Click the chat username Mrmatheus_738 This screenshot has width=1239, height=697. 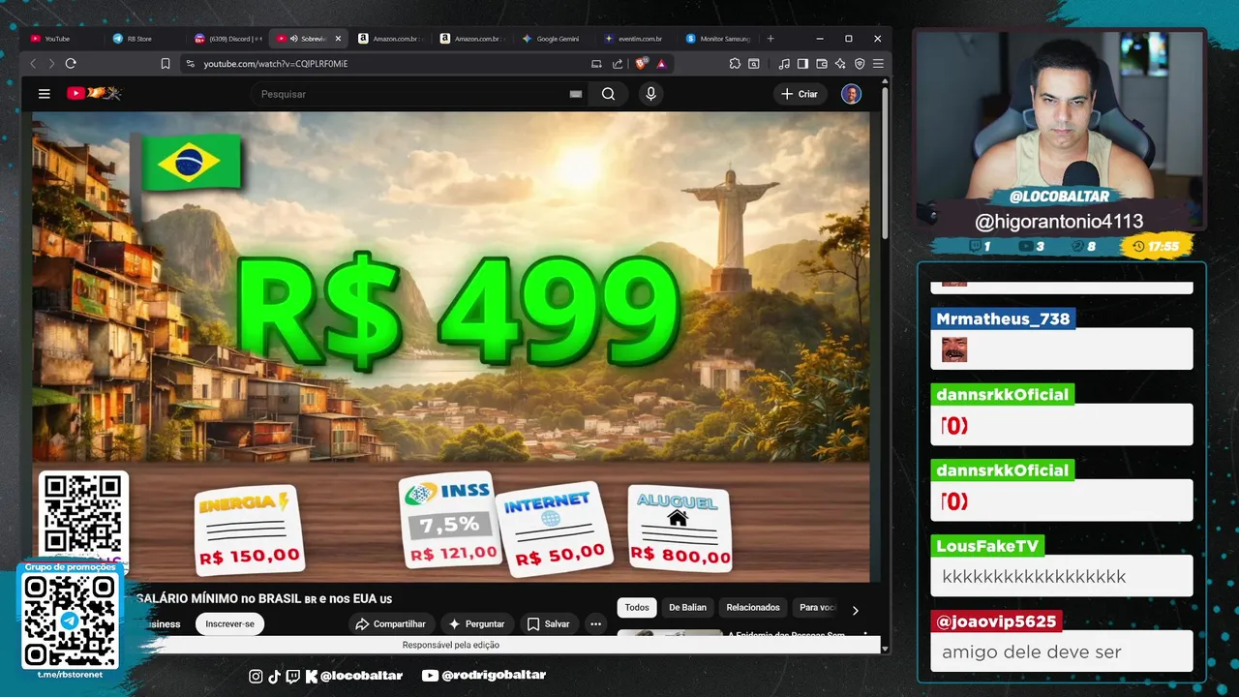tap(1004, 318)
